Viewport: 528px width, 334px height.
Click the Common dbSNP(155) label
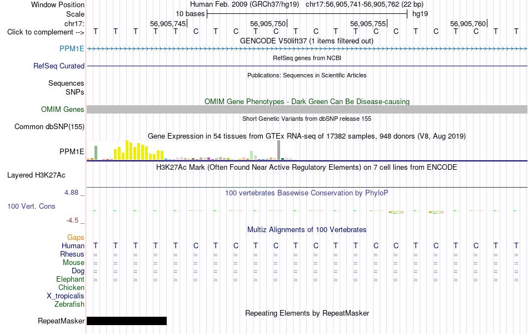tap(49, 126)
